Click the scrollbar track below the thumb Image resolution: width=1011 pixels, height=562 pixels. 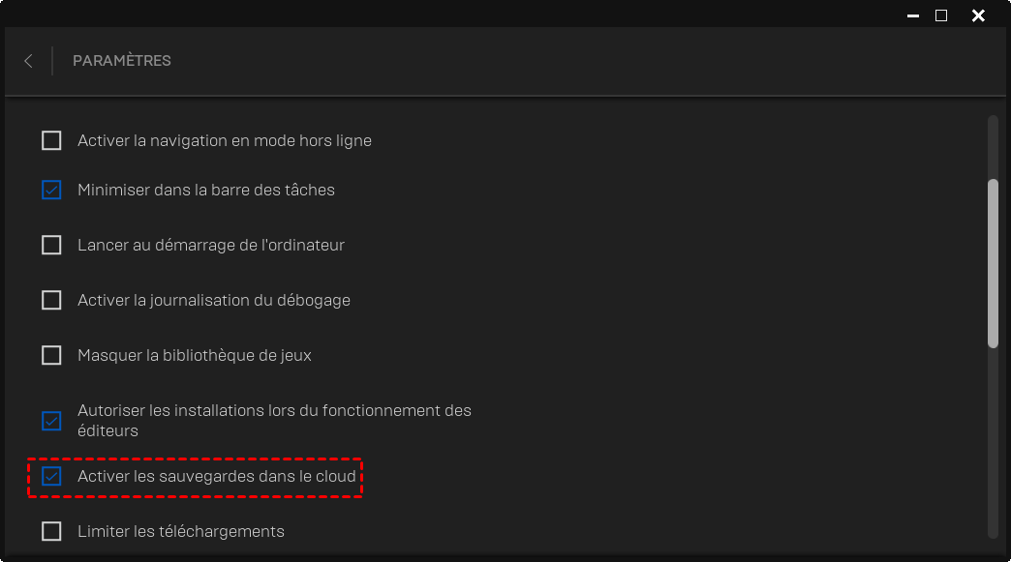(993, 443)
